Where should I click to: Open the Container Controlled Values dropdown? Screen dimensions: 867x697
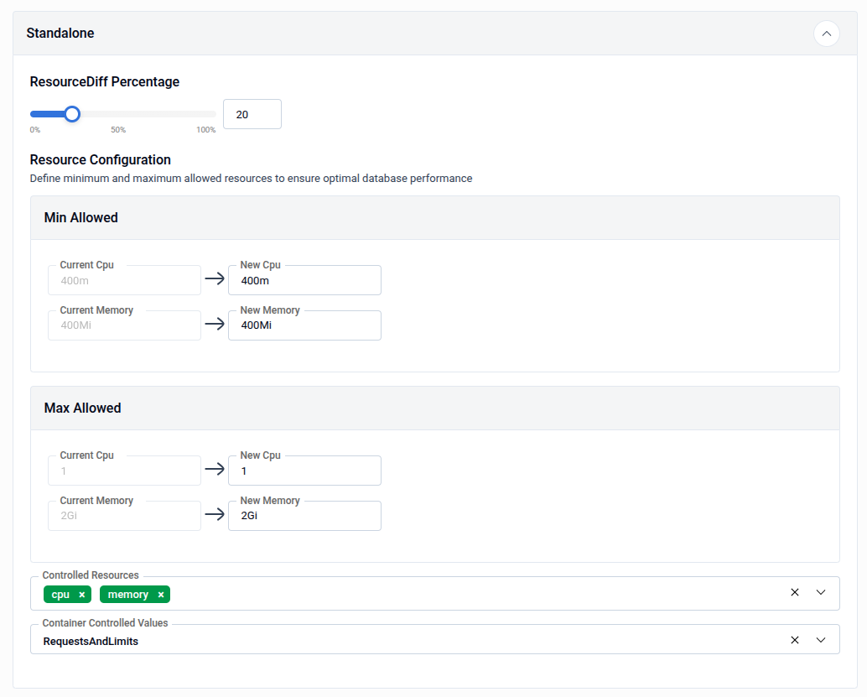pos(821,639)
